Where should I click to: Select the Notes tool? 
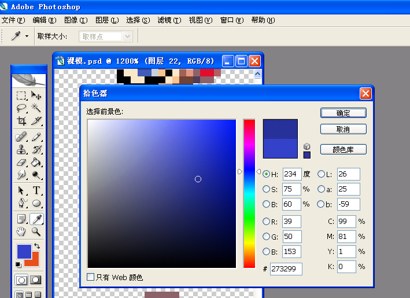point(21,219)
